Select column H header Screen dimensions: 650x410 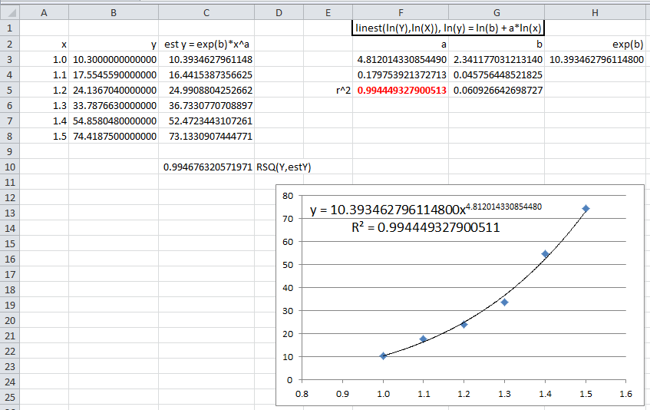click(595, 13)
